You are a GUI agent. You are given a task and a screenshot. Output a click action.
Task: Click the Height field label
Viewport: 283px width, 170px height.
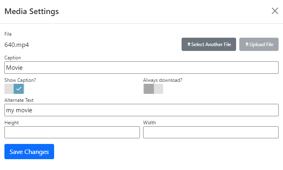(12, 123)
